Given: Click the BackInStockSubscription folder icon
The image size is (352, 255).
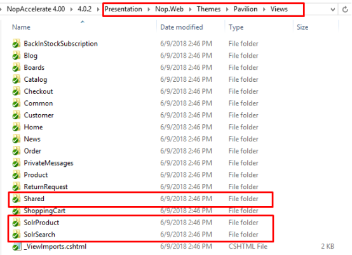Looking at the screenshot, I should pos(16,44).
